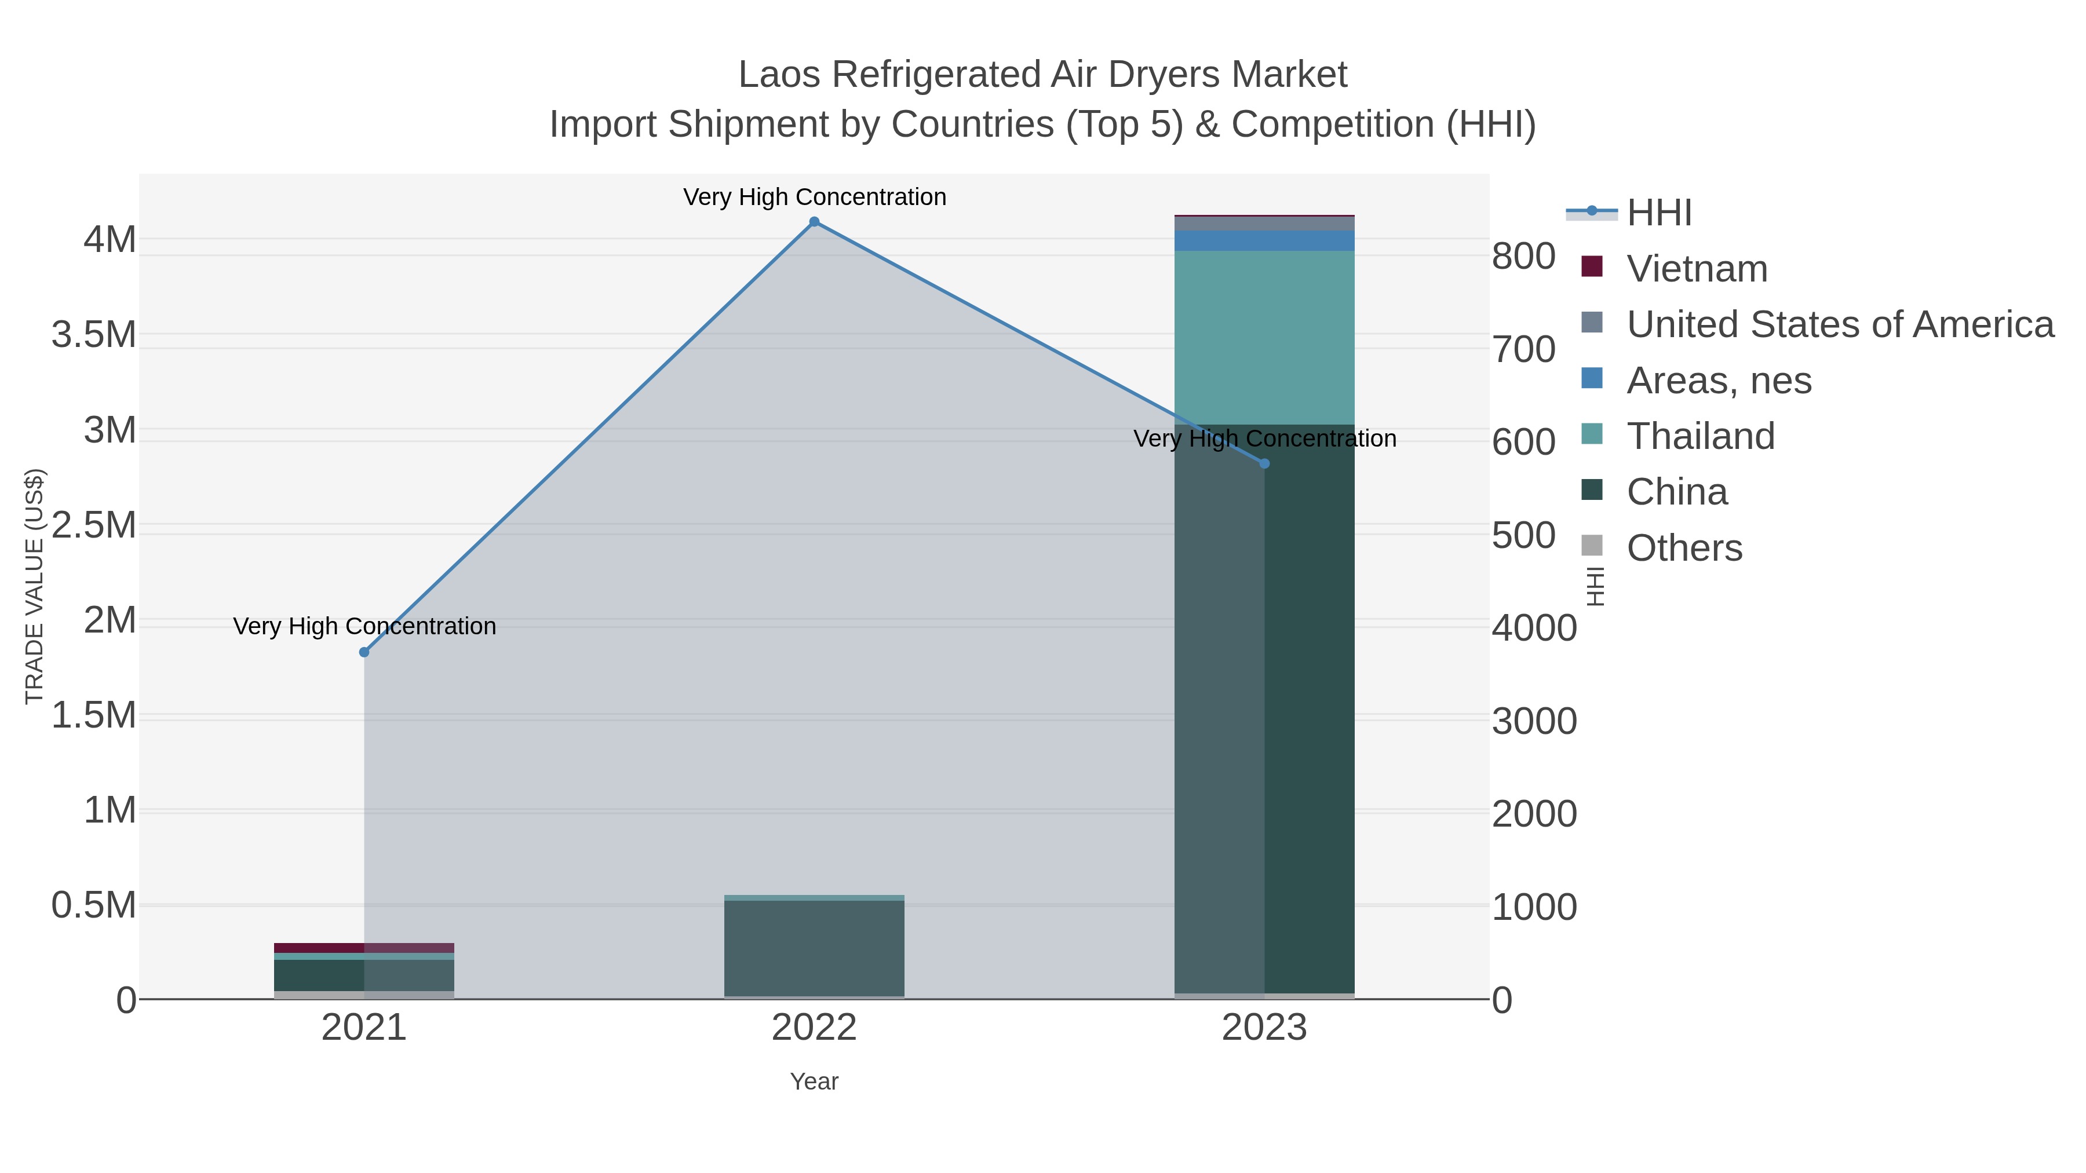Click the Areas, nes blue swatch
This screenshot has width=2086, height=1173.
point(1592,378)
